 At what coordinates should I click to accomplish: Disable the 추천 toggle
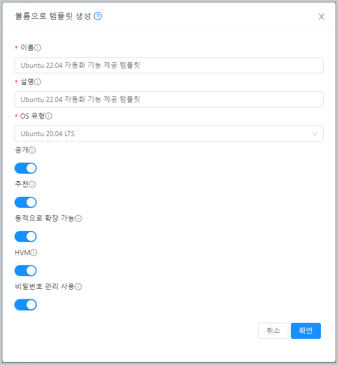click(x=26, y=202)
